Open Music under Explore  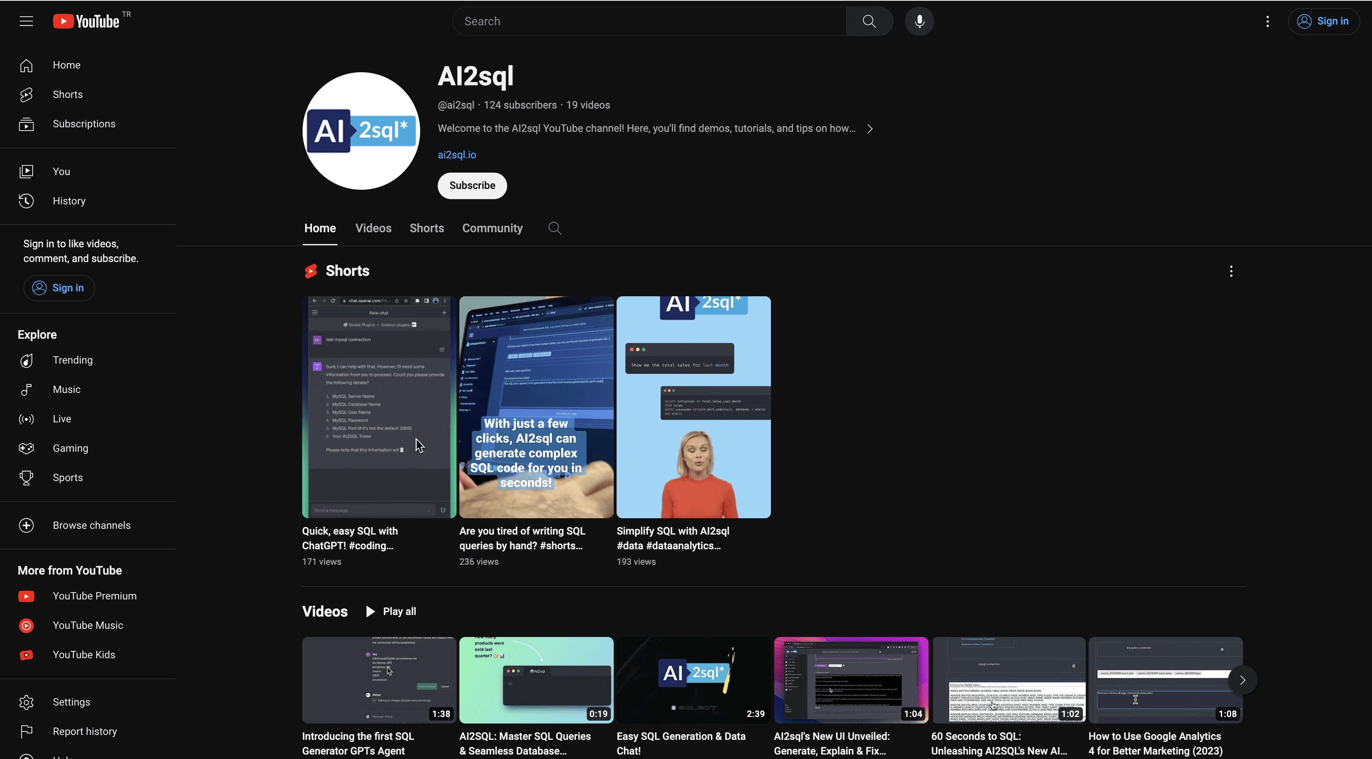[67, 389]
